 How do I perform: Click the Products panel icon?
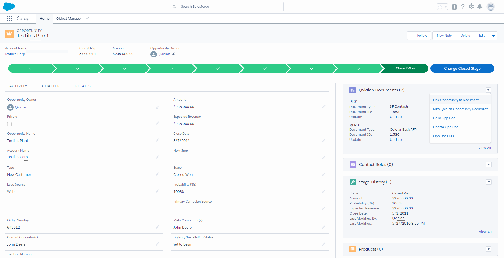coord(352,249)
